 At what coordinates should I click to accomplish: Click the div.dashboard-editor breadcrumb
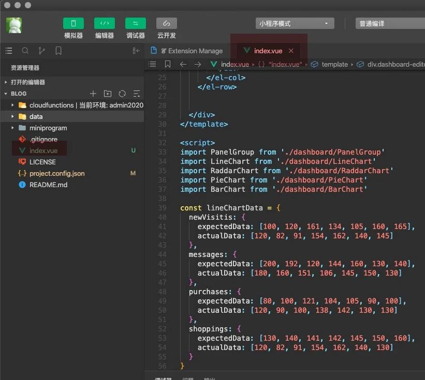tap(391, 65)
